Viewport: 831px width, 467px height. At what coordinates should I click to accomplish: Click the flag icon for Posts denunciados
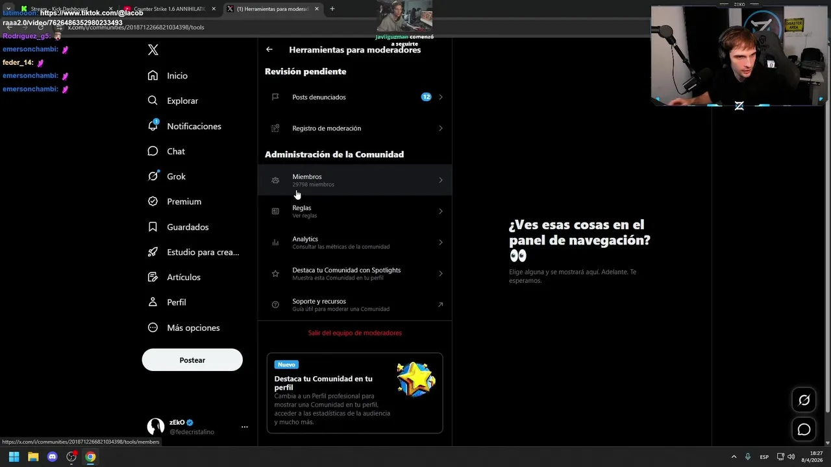point(275,97)
